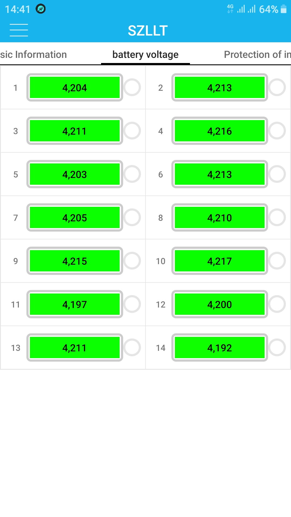
Task: Open the Protection of information tab
Action: tap(257, 54)
